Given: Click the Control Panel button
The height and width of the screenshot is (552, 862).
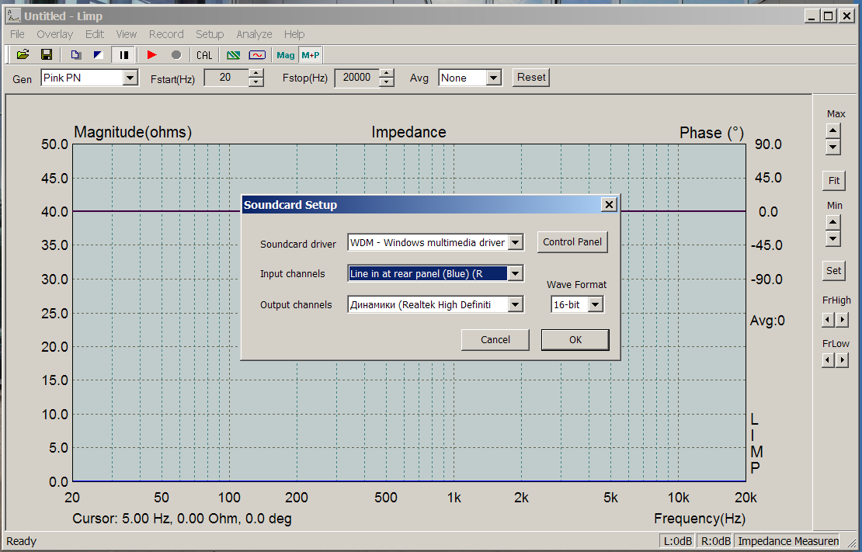Looking at the screenshot, I should (x=572, y=242).
